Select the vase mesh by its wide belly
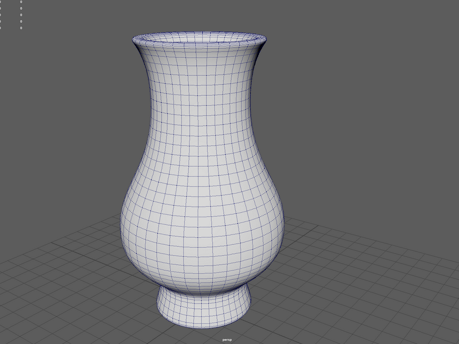 (202, 222)
